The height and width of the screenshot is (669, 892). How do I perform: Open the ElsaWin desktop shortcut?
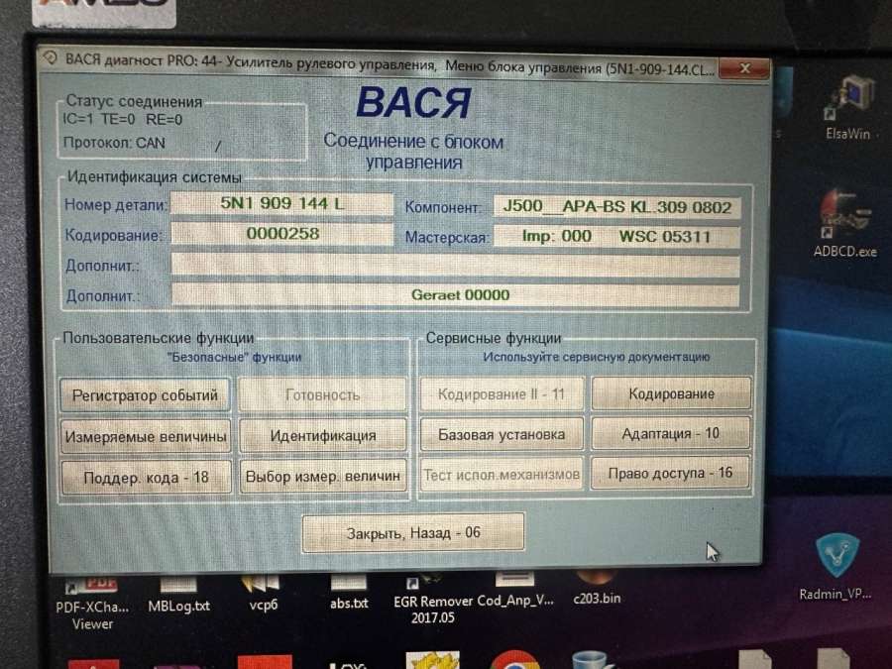point(847,109)
